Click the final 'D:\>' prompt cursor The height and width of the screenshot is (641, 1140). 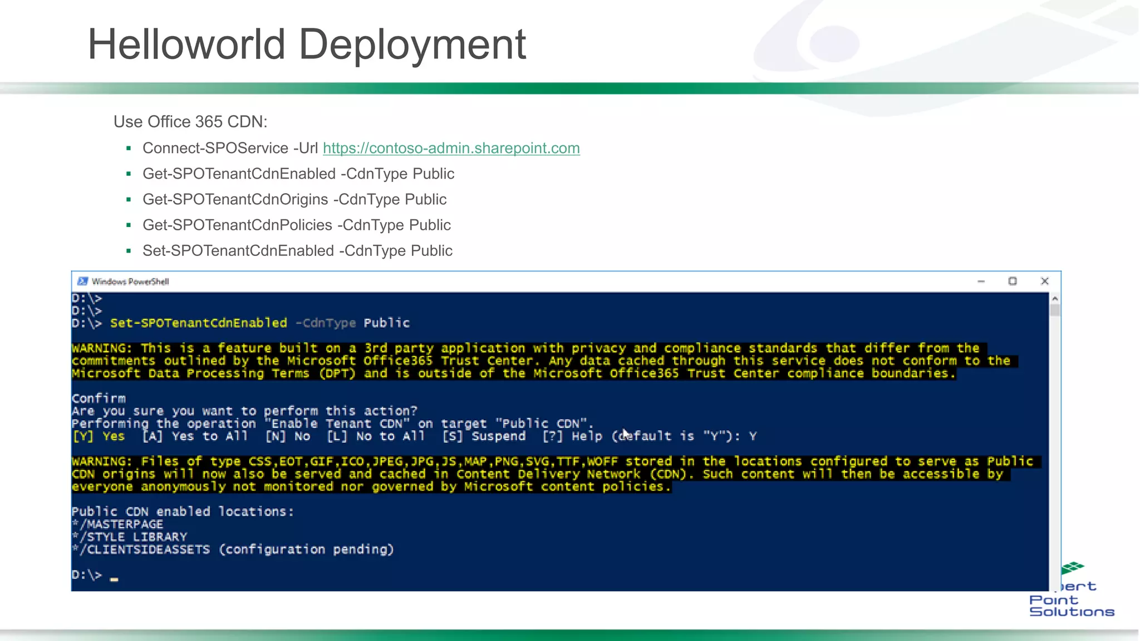[x=114, y=579]
